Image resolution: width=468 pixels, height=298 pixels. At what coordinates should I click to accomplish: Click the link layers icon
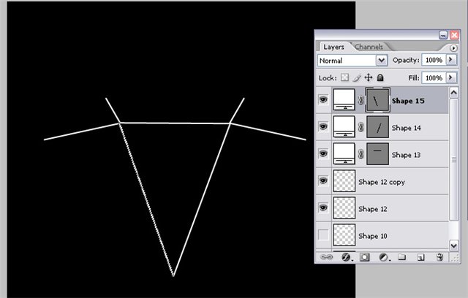pos(326,257)
